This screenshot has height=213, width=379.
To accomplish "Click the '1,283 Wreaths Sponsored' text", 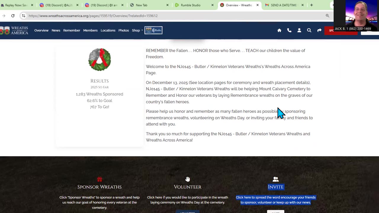I will (99, 94).
